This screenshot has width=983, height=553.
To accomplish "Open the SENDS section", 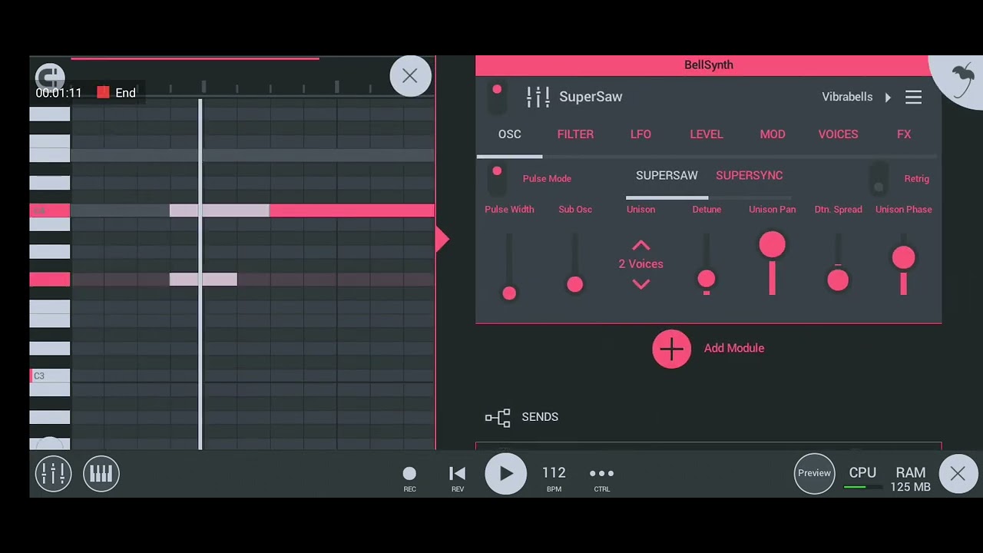I will tap(522, 417).
